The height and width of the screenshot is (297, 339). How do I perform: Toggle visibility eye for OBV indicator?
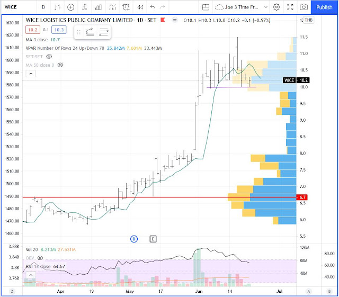coord(40,258)
